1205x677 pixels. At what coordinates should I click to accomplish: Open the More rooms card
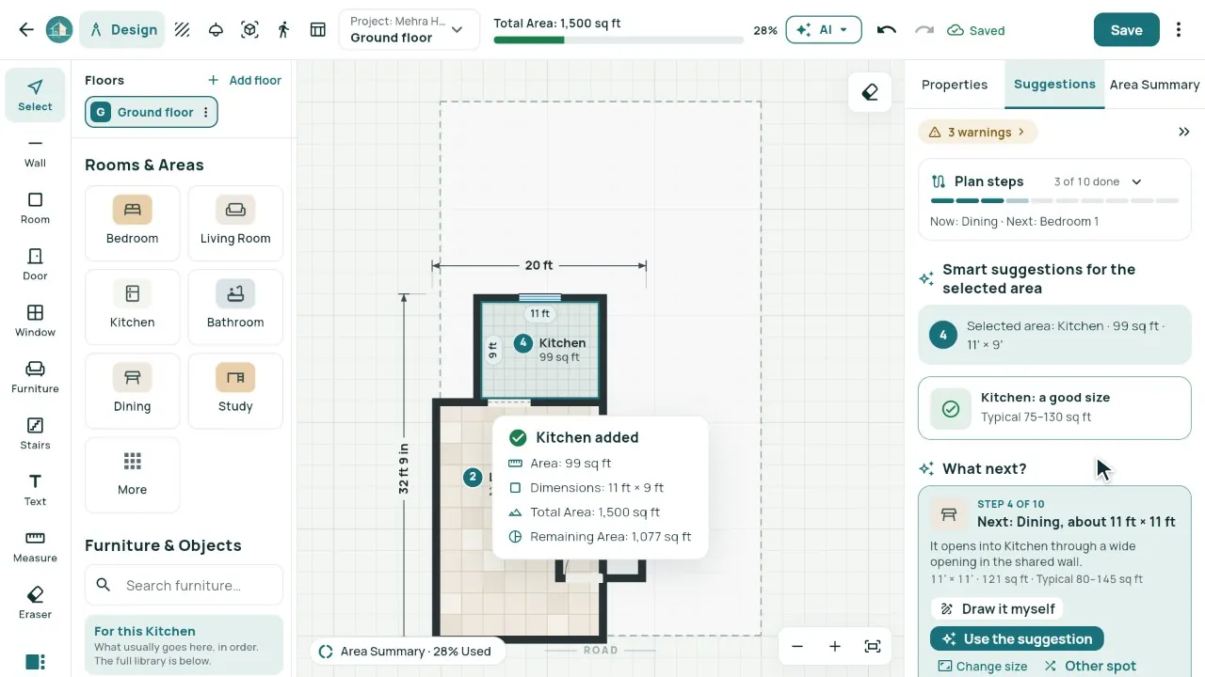click(132, 474)
